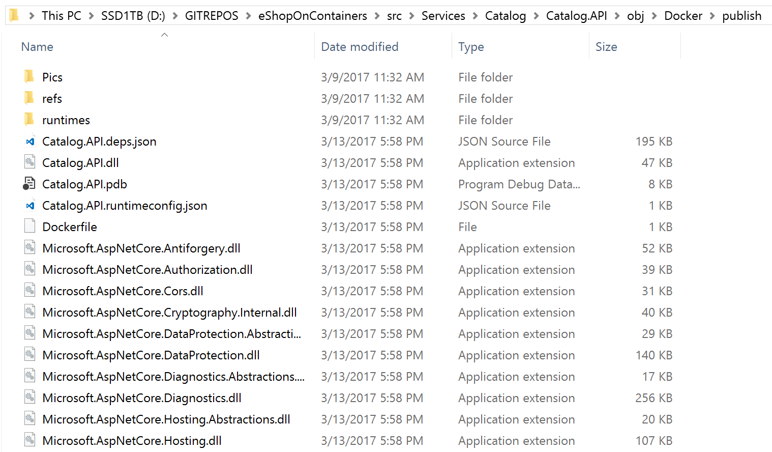Select the Catalog.API.dll file icon
This screenshot has width=772, height=452.
(x=30, y=162)
